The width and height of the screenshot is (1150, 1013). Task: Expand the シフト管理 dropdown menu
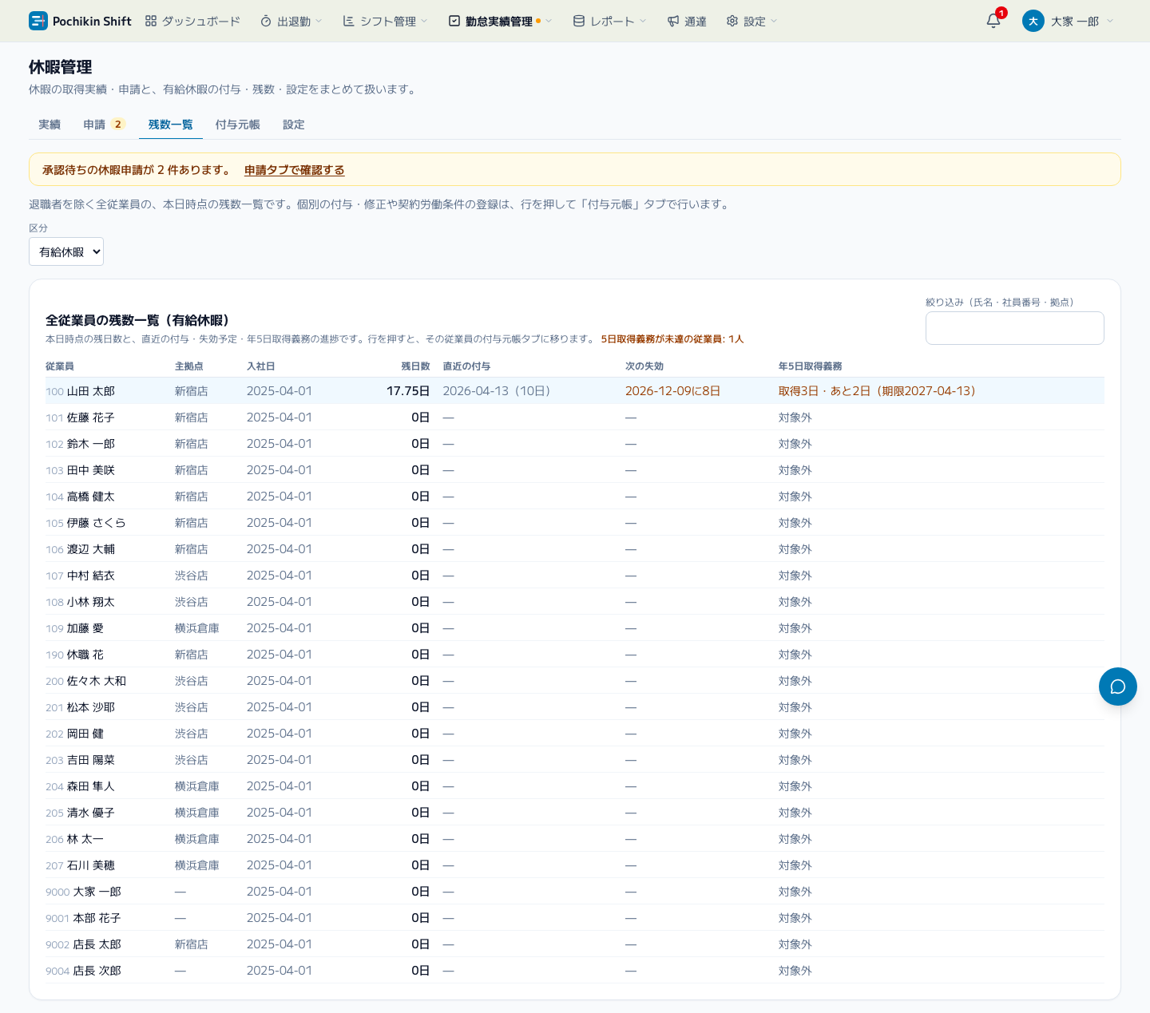tap(386, 21)
